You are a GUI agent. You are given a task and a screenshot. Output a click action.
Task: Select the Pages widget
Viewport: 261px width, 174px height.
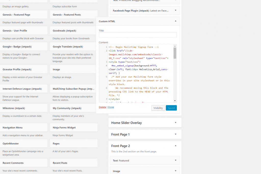tap(74, 143)
